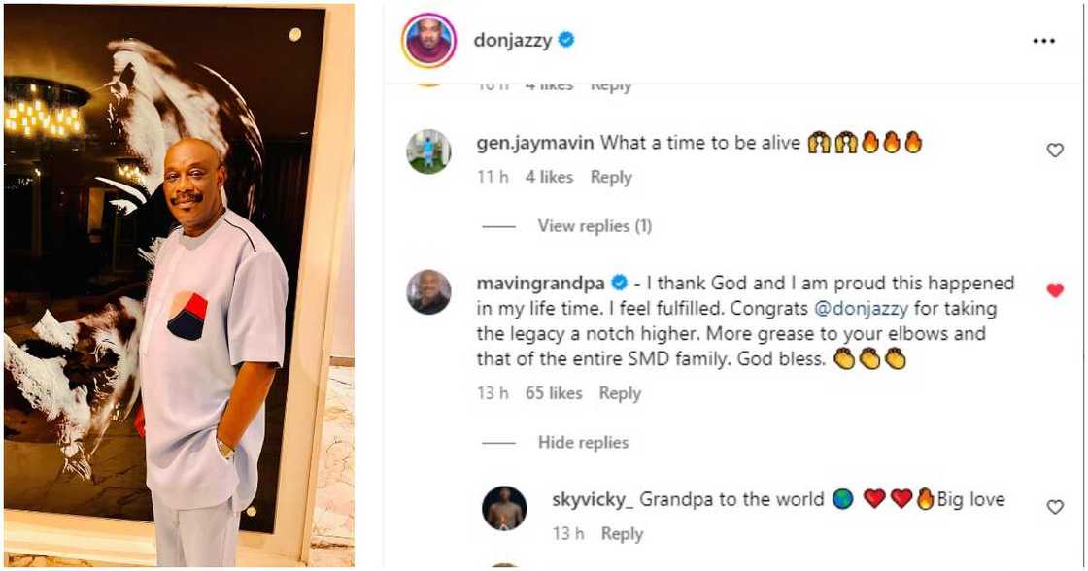Viewport: 1088px width, 571px height.
Task: Collapse the thread with Hide replies
Action: [583, 443]
